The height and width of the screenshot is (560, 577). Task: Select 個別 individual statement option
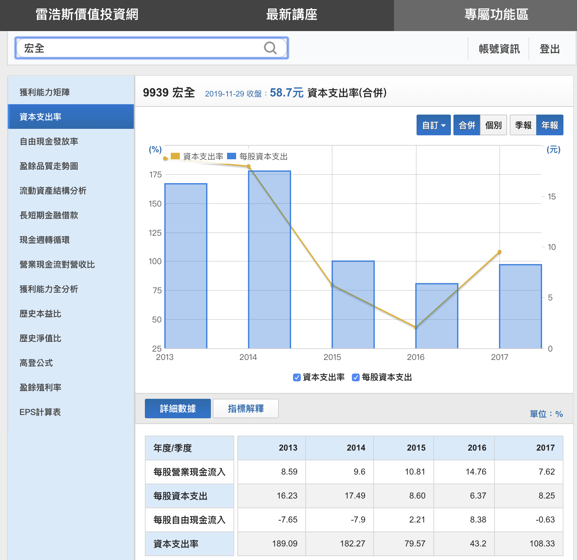493,125
